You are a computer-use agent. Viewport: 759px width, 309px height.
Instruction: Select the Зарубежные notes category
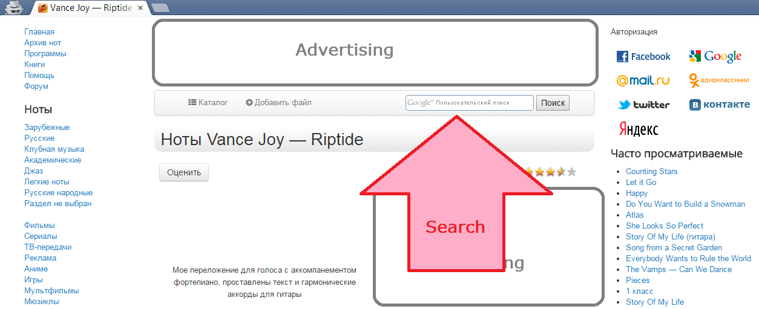(47, 128)
